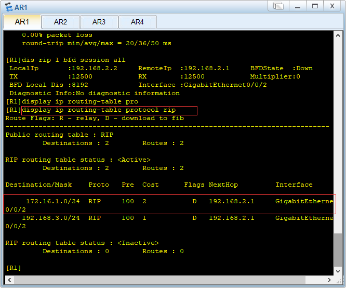This screenshot has height=288, width=346.
Task: Click the 'TX :12500' text
Action: click(x=51, y=76)
